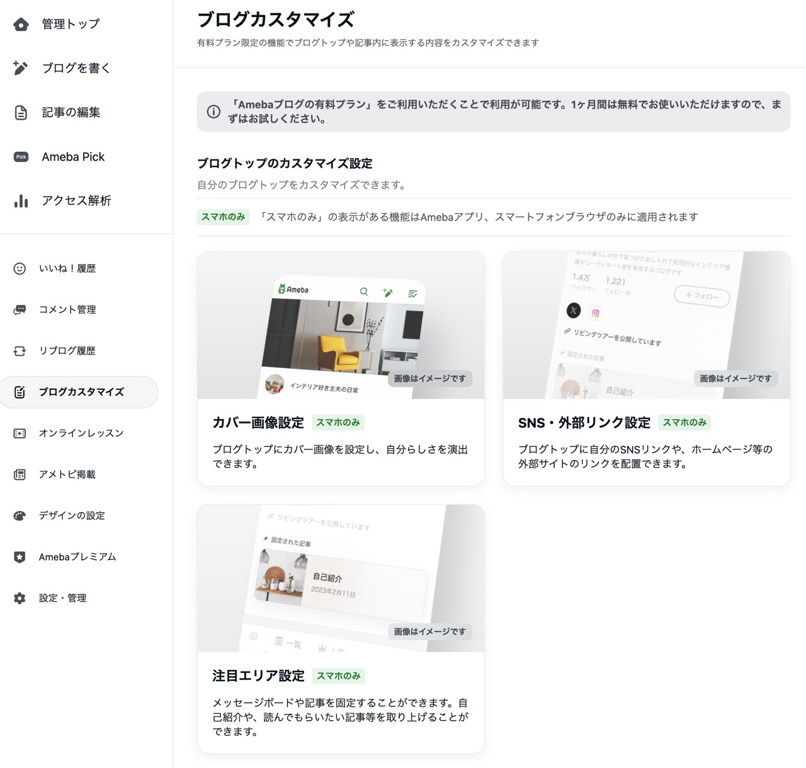
Task: Click the info icon in the 有料プラン notice
Action: pyautogui.click(x=213, y=112)
